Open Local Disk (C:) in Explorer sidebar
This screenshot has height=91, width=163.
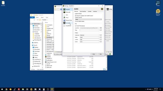pyautogui.click(x=37, y=59)
